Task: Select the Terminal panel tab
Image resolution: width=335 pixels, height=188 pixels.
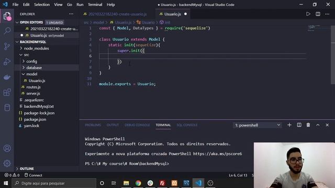Action: [163, 125]
